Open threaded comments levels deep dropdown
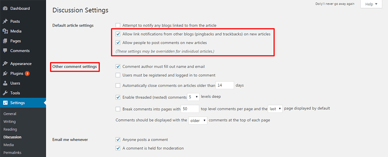Screen dimensions: 388x157 click(x=193, y=97)
